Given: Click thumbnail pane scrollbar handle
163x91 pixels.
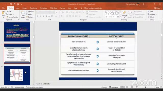Looking at the screenshot, I should (x=34, y=37).
